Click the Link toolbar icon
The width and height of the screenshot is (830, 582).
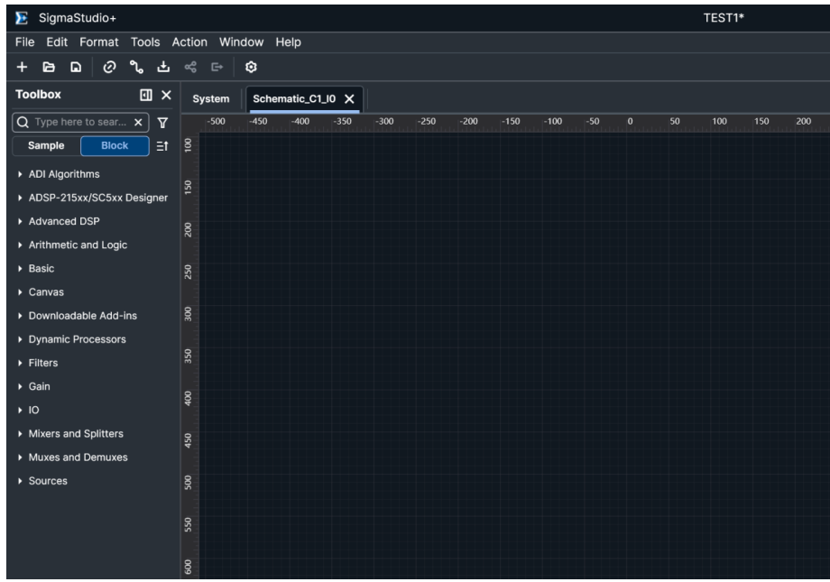click(109, 68)
